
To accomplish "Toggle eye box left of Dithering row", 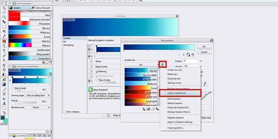I will click(89, 72).
